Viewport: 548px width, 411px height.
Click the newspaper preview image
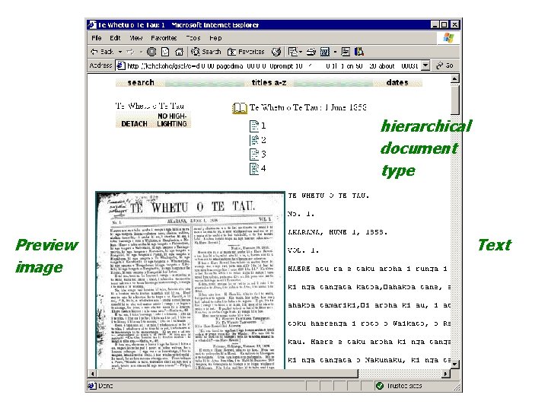190,280
